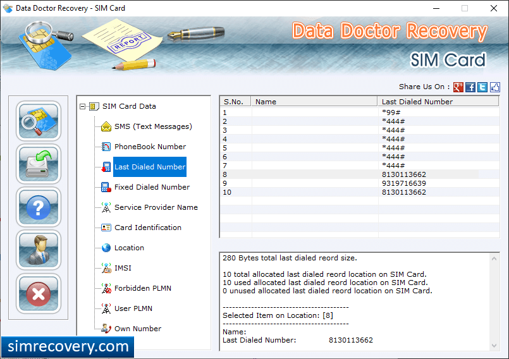Click details pane scrollbar up arrow
This screenshot has width=509, height=359.
pos(494,259)
